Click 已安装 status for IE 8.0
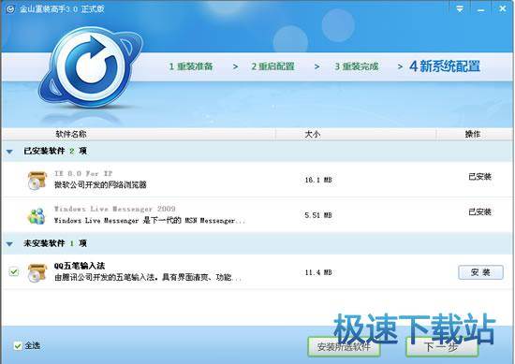Screen dimensions: 515x364 pyautogui.click(x=479, y=177)
